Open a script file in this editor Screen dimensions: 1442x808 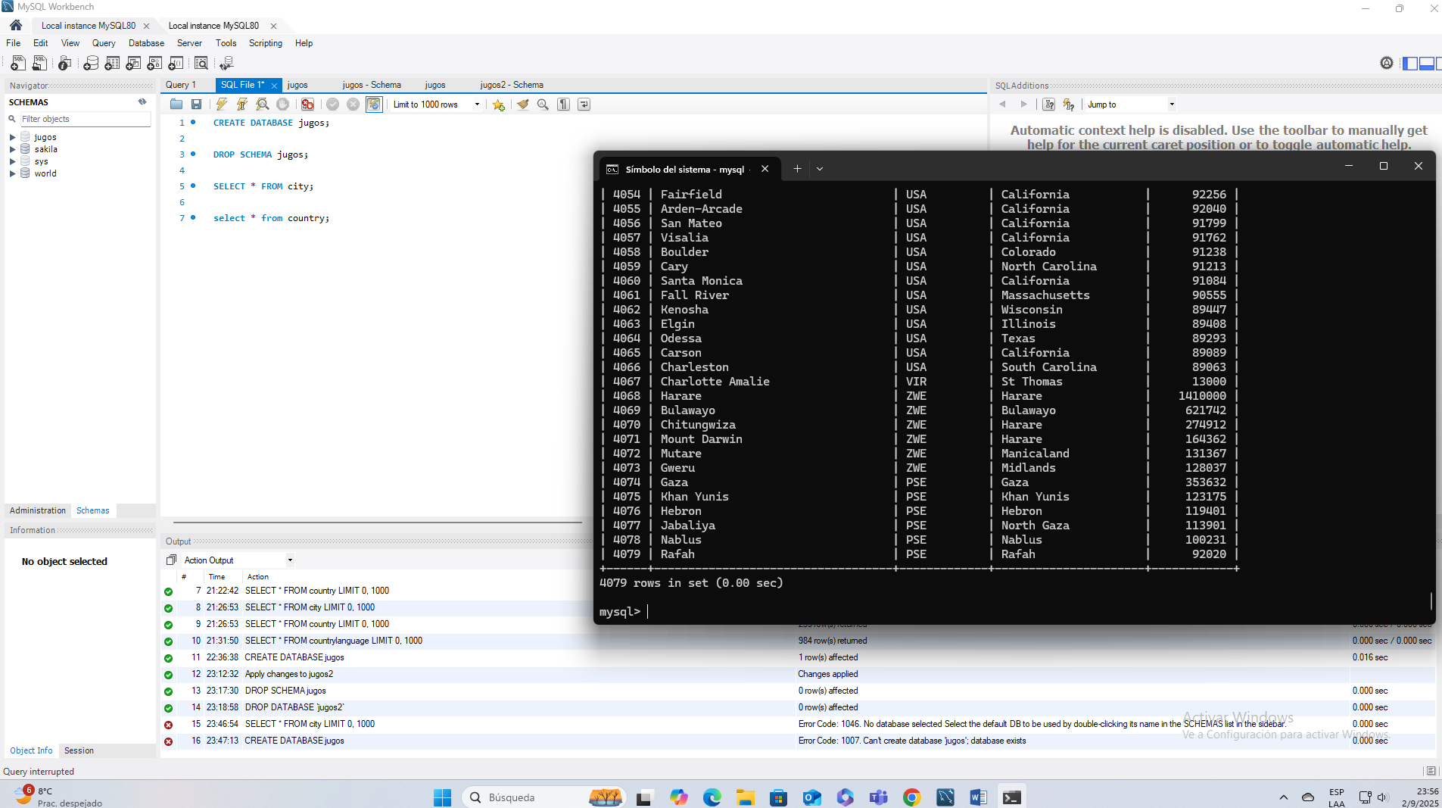click(176, 105)
